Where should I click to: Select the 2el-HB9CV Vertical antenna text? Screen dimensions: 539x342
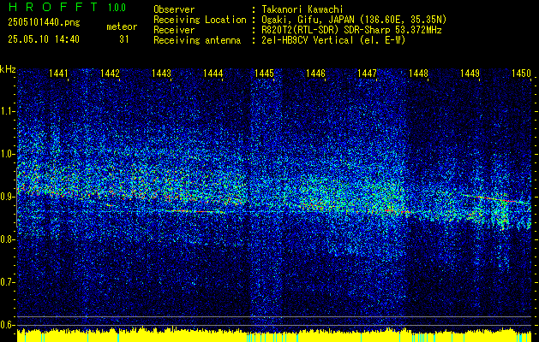click(x=333, y=40)
